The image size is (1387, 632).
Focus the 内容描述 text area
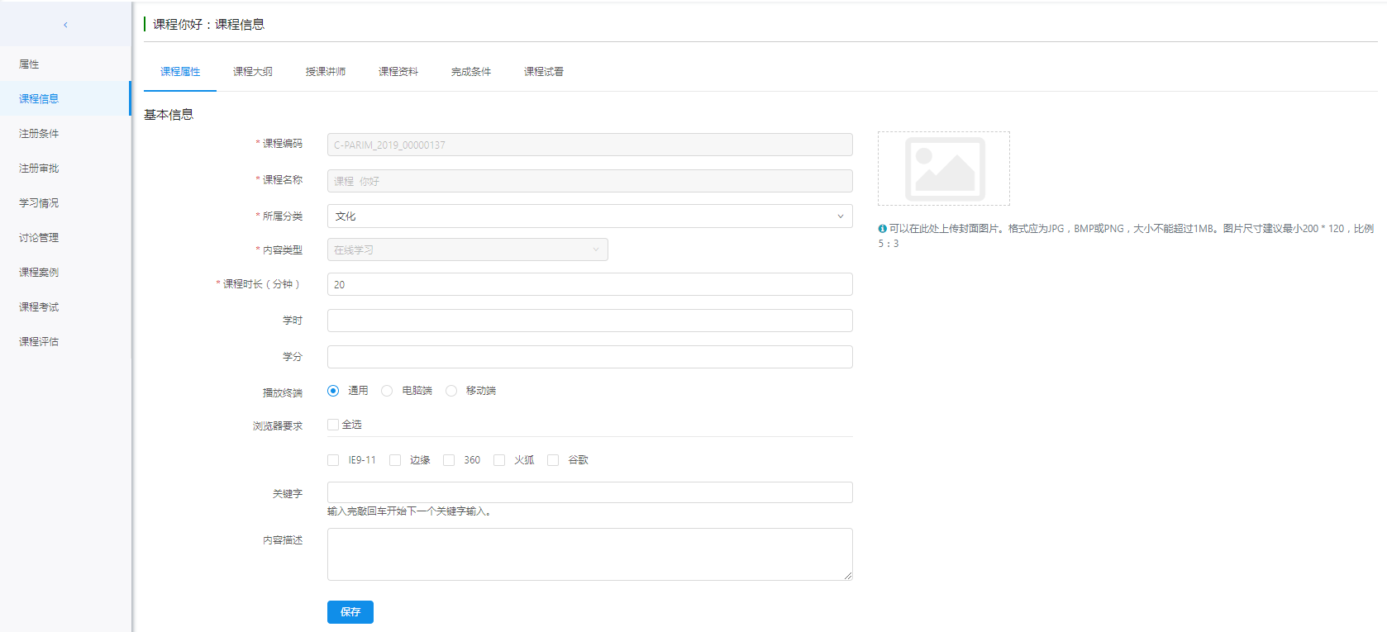click(589, 554)
